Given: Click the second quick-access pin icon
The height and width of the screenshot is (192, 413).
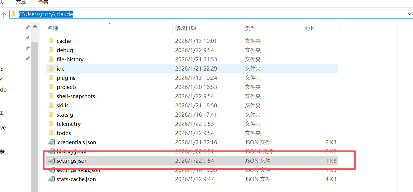Looking at the screenshot, I should point(27,38).
